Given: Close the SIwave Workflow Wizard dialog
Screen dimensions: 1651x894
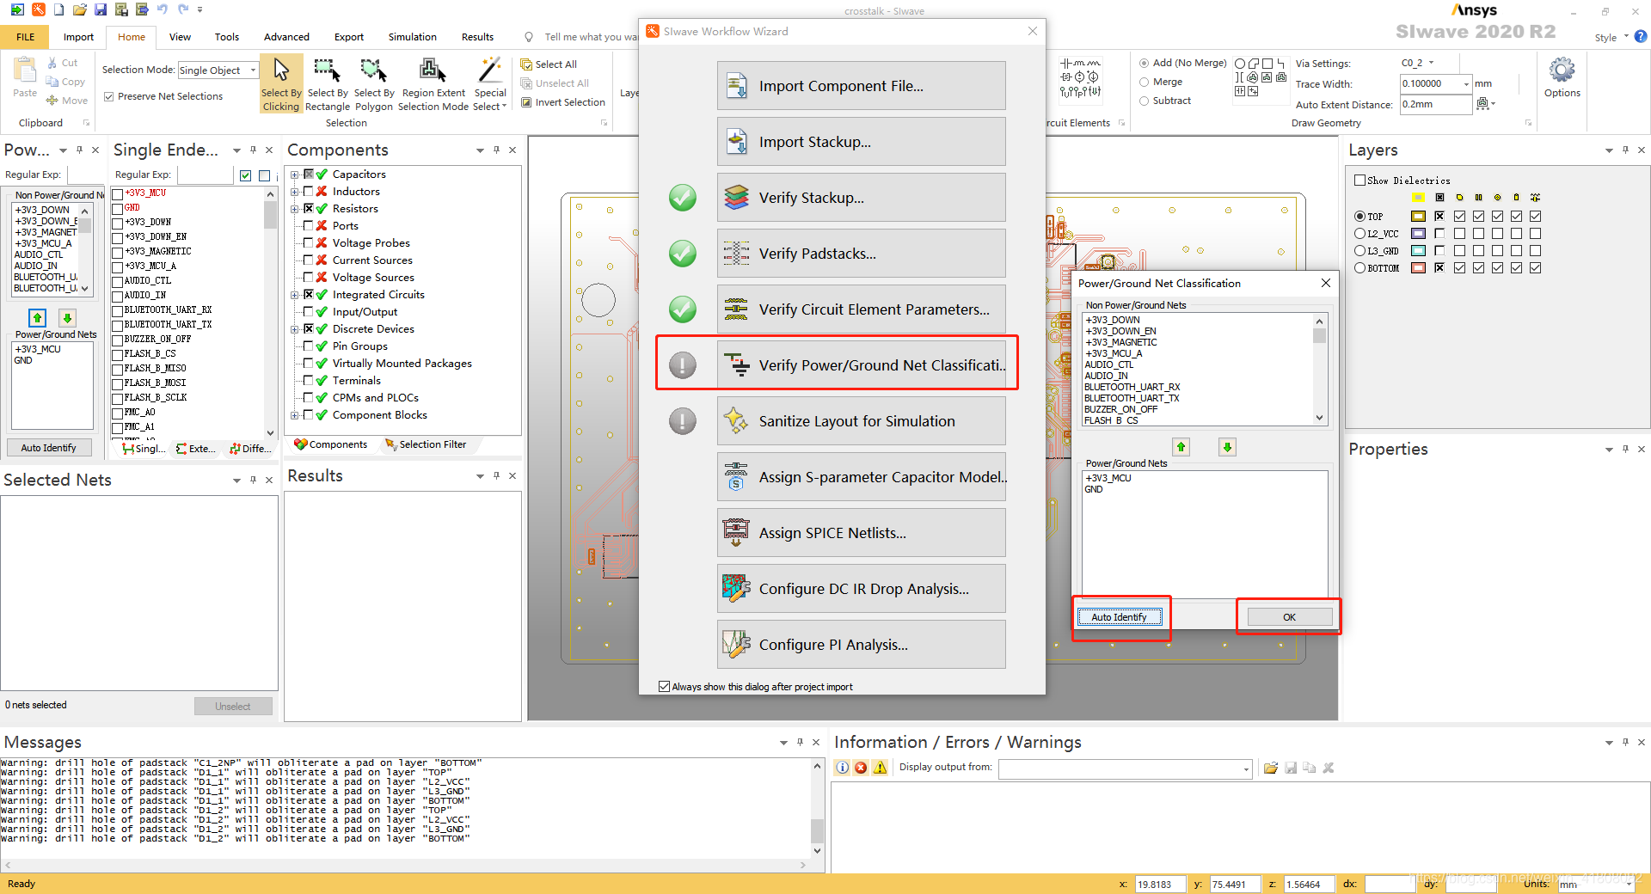Looking at the screenshot, I should point(1033,31).
